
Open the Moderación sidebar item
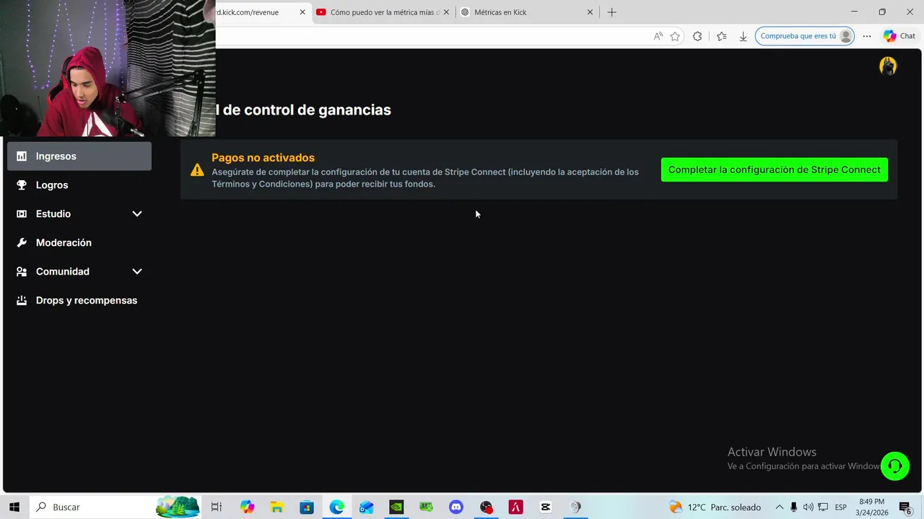[x=79, y=242]
